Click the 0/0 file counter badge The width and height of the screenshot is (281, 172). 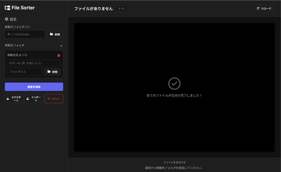pos(121,9)
